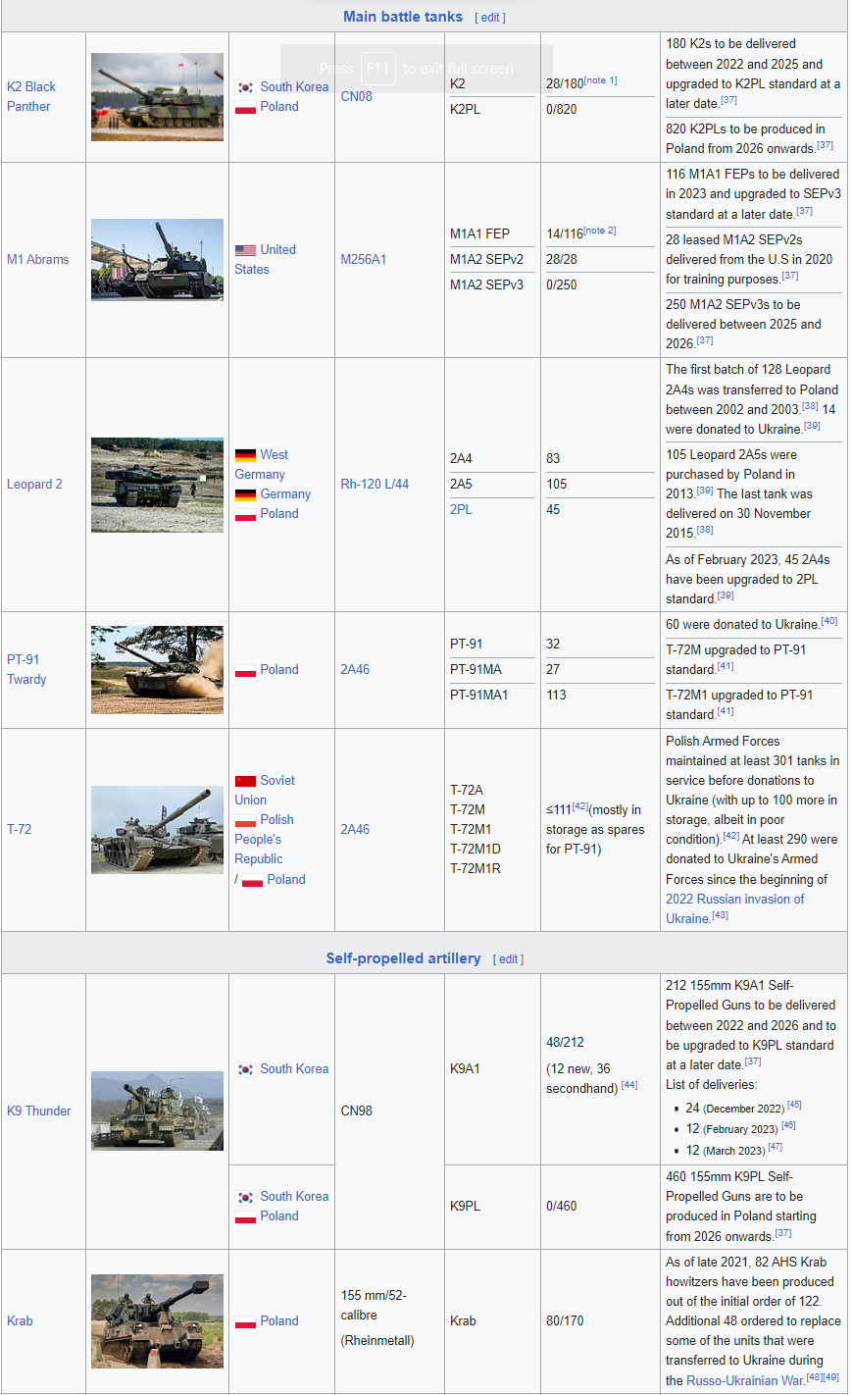Click the Soviet Union flag icon in T-72 row
The image size is (852, 1395).
click(245, 781)
